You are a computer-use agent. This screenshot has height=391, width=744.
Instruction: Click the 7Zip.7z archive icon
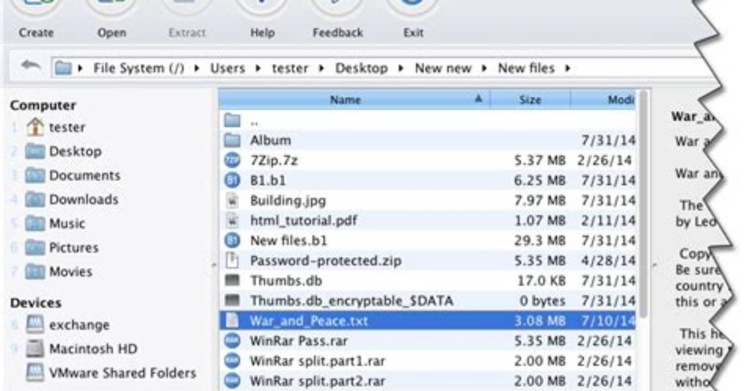232,160
